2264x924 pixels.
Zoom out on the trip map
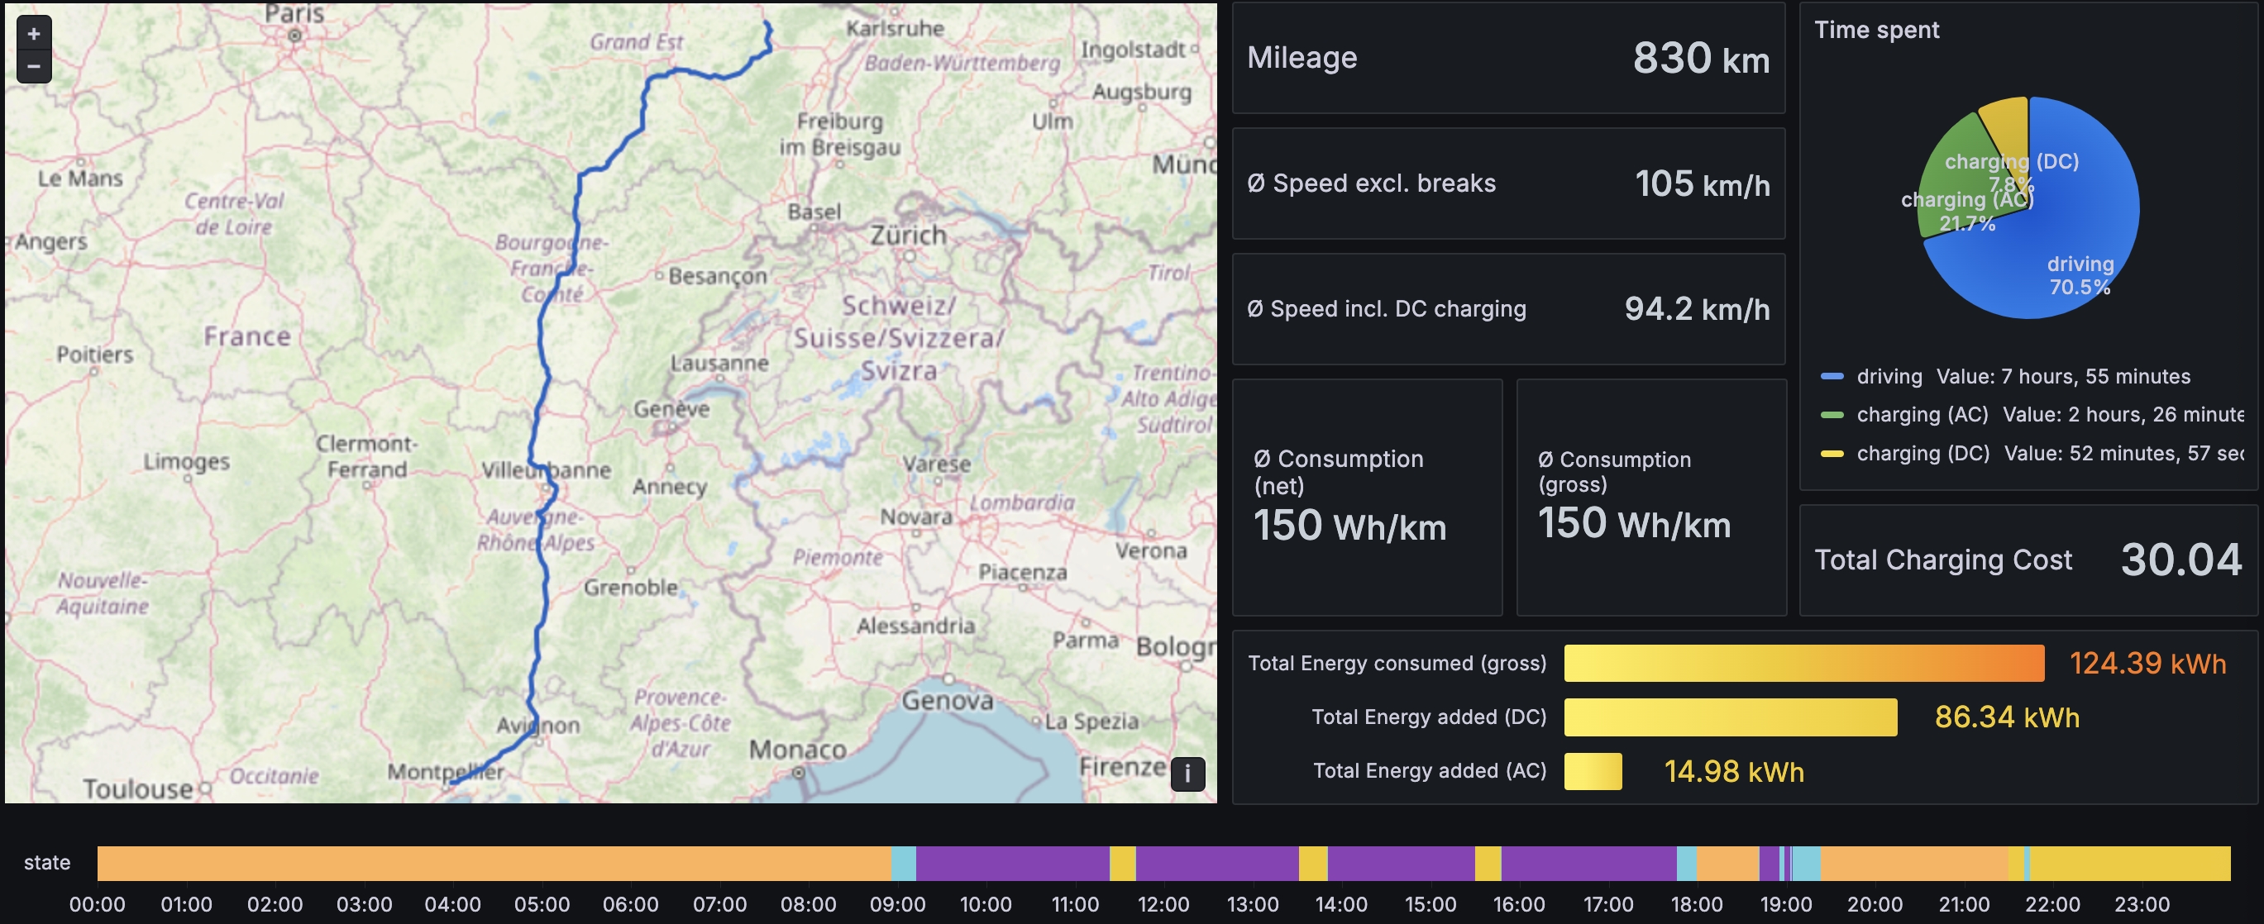pyautogui.click(x=33, y=66)
